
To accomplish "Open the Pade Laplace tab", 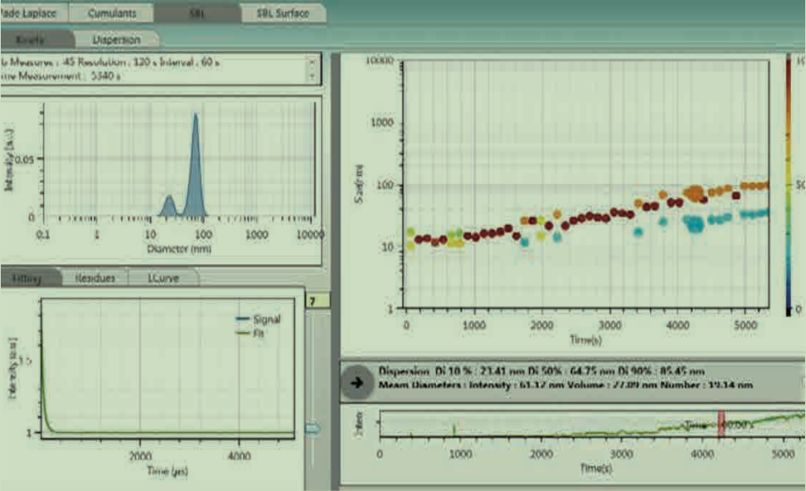I will [x=30, y=14].
